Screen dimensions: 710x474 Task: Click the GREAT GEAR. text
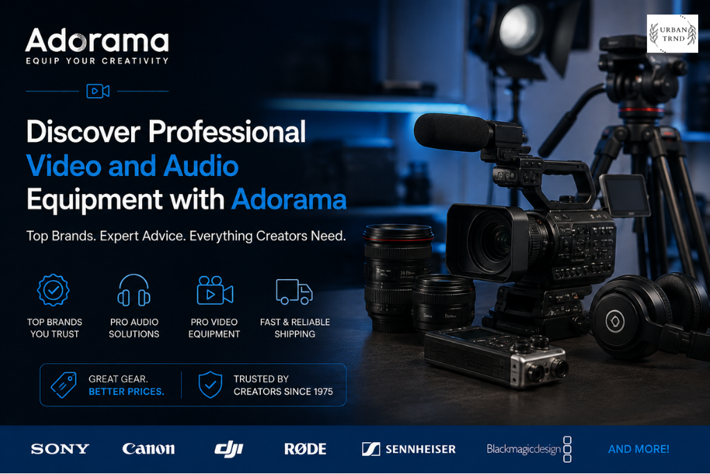(118, 379)
